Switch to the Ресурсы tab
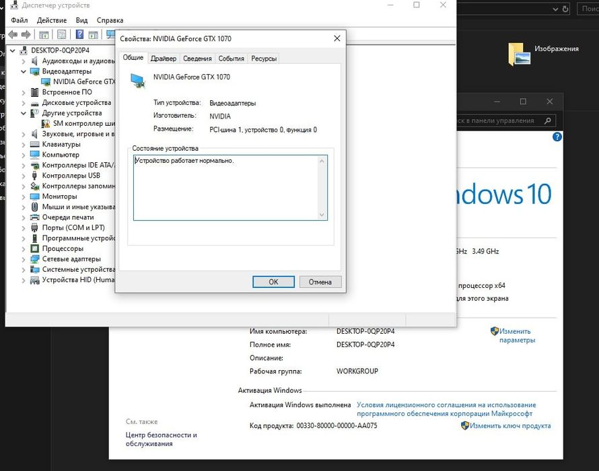Viewport: 599px width, 471px height. point(264,59)
